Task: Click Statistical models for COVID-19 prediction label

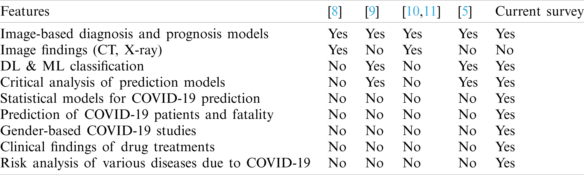Action: coord(130,99)
